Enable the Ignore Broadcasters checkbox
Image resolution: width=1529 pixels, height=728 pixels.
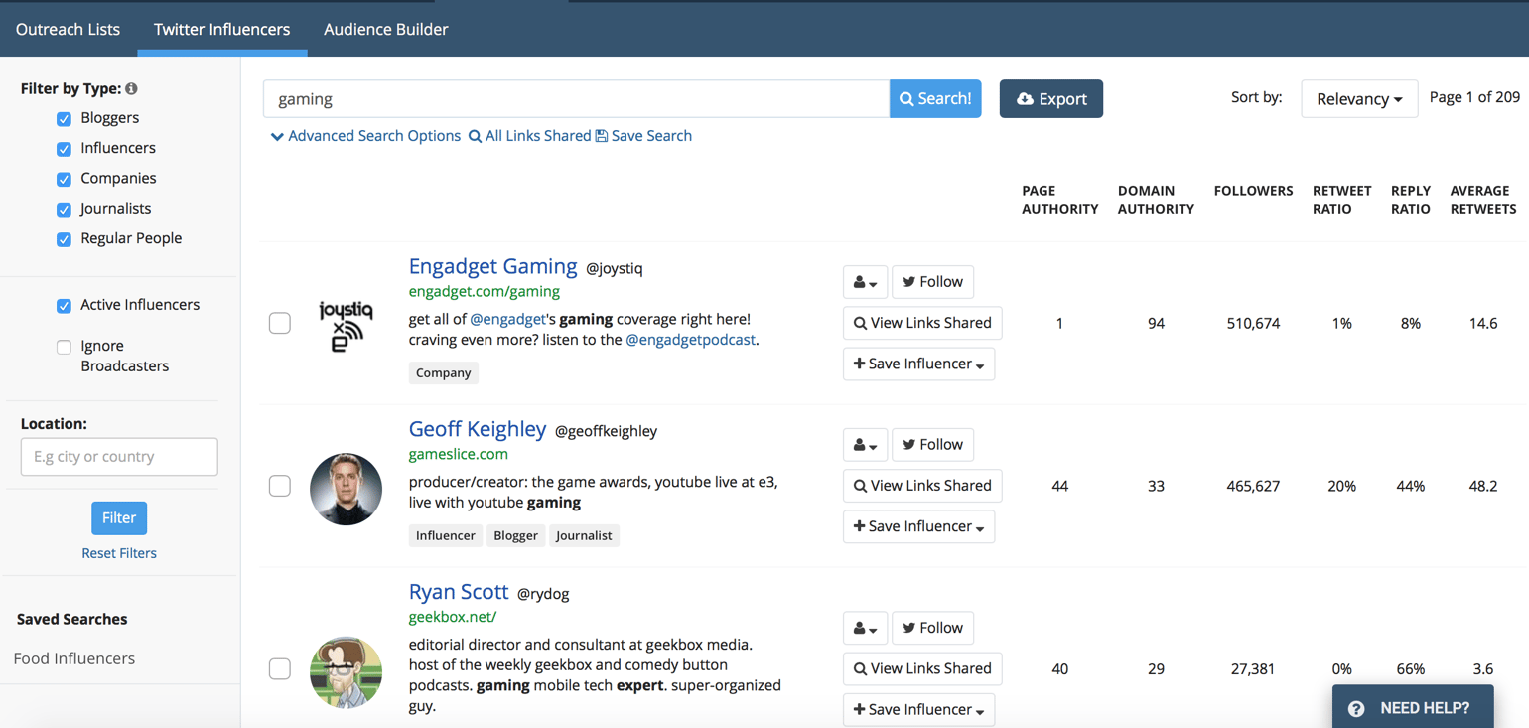coord(64,347)
